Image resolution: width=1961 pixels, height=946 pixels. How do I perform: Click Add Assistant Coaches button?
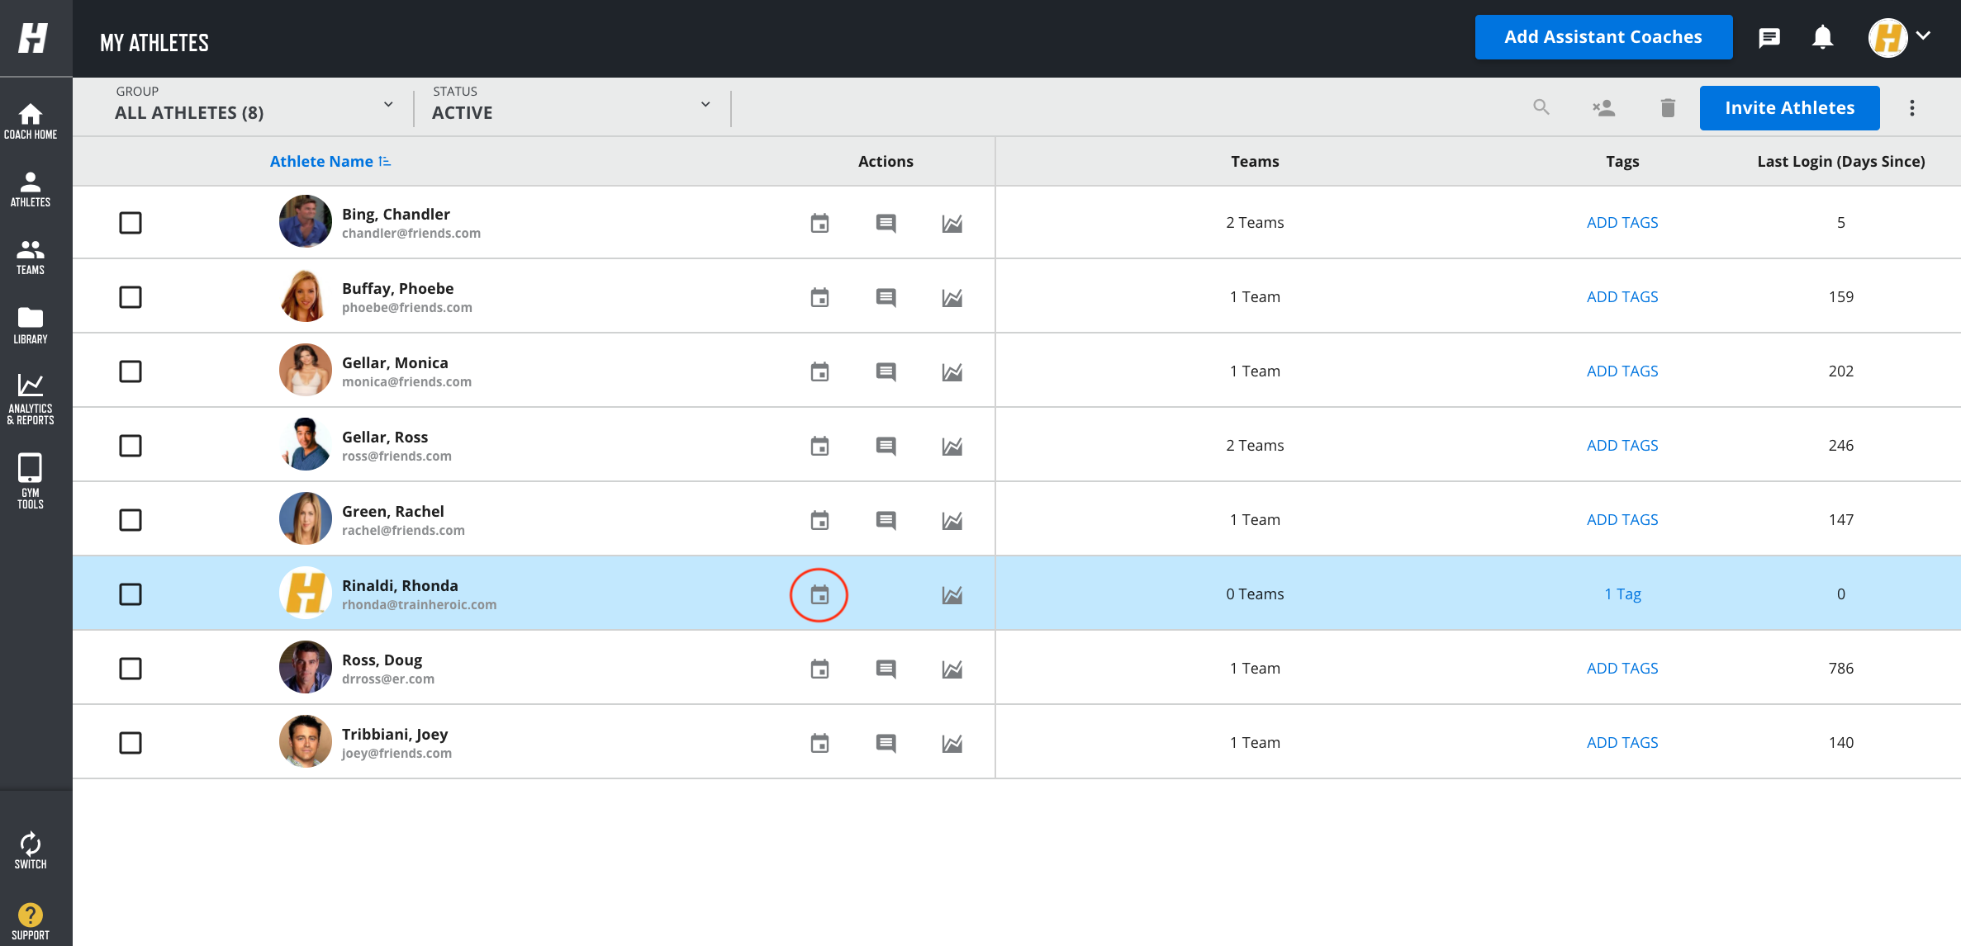(1603, 37)
